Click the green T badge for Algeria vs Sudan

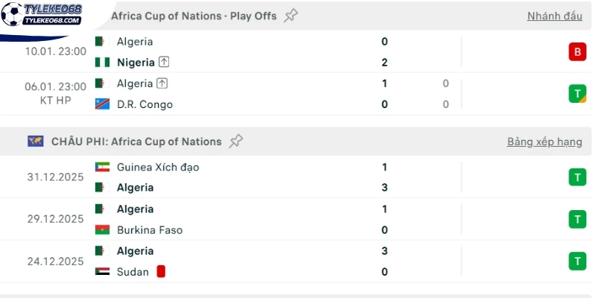coord(577,261)
